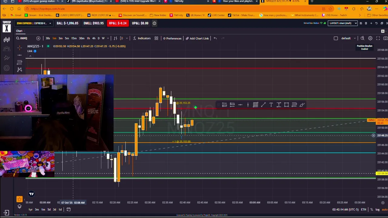Select the horizontal line drawing tool
The height and width of the screenshot is (218, 388).
click(x=19, y=55)
